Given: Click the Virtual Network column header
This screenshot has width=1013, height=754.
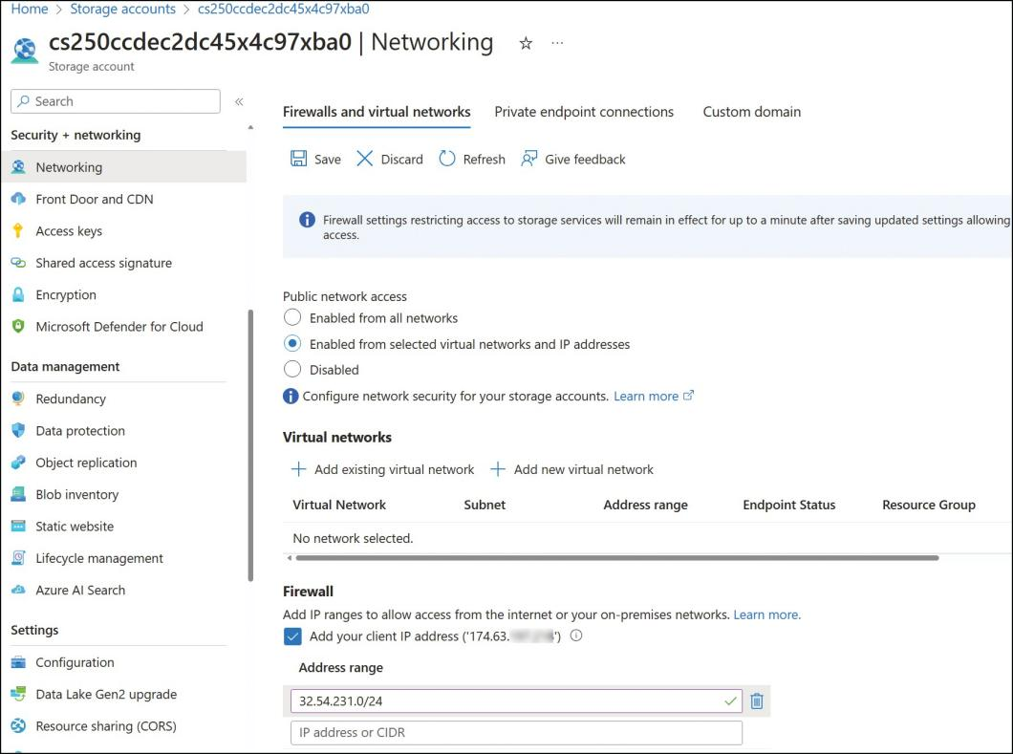Looking at the screenshot, I should [339, 505].
